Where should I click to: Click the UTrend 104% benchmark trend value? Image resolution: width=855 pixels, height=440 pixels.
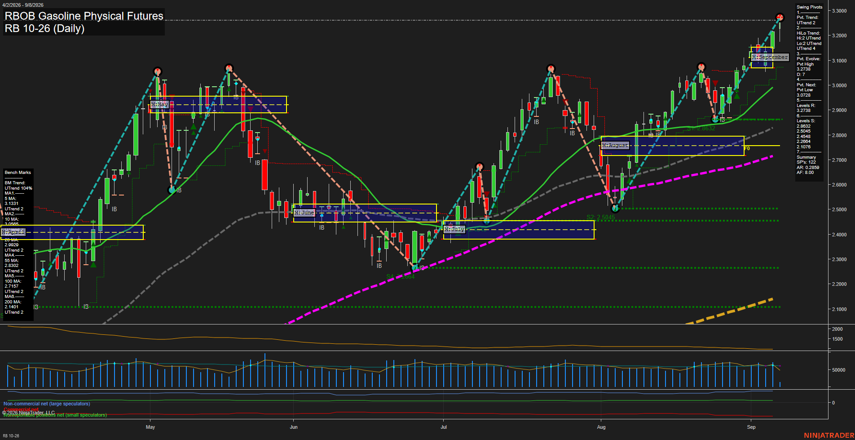[x=18, y=188]
